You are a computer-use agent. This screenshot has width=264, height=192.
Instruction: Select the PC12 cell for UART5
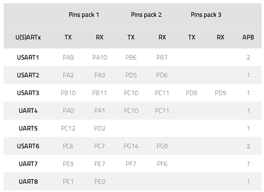pos(68,128)
